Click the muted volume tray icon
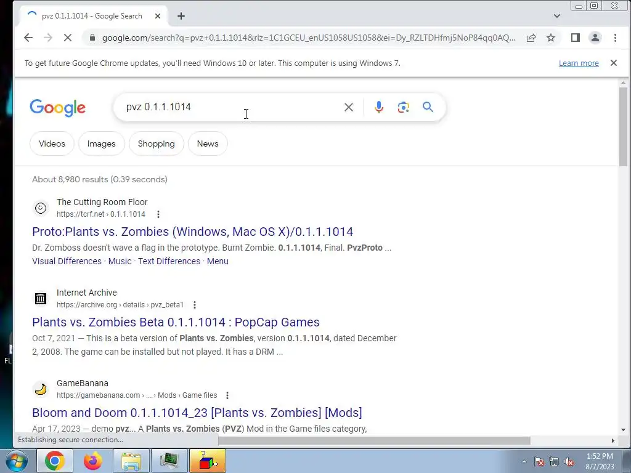Viewport: 631px width, 473px height. point(569,462)
